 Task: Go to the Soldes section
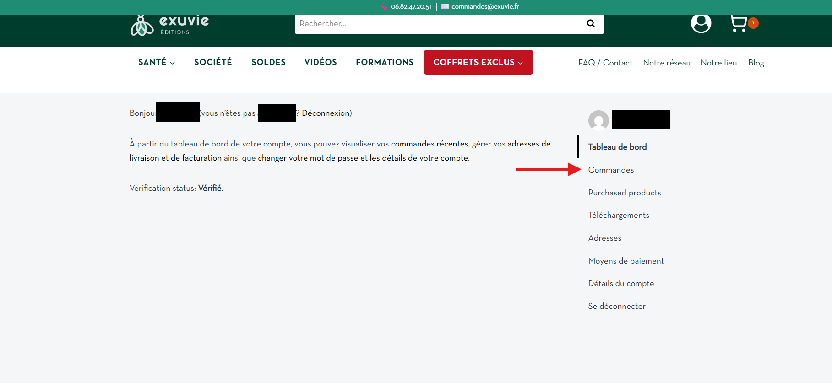point(268,62)
